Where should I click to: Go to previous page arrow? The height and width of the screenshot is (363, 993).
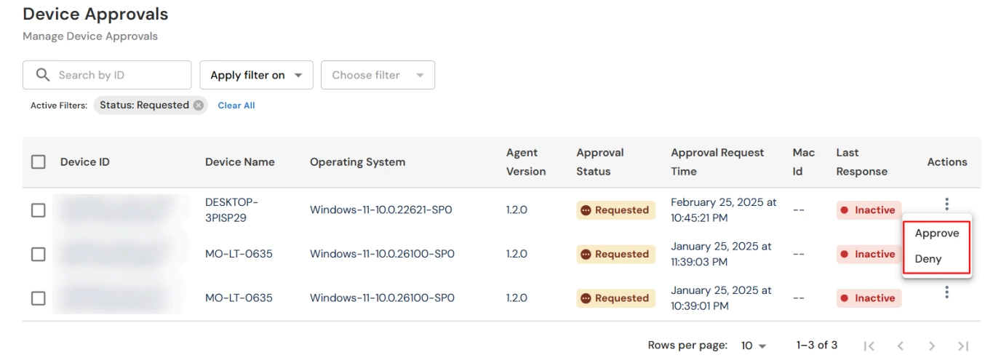coord(900,346)
